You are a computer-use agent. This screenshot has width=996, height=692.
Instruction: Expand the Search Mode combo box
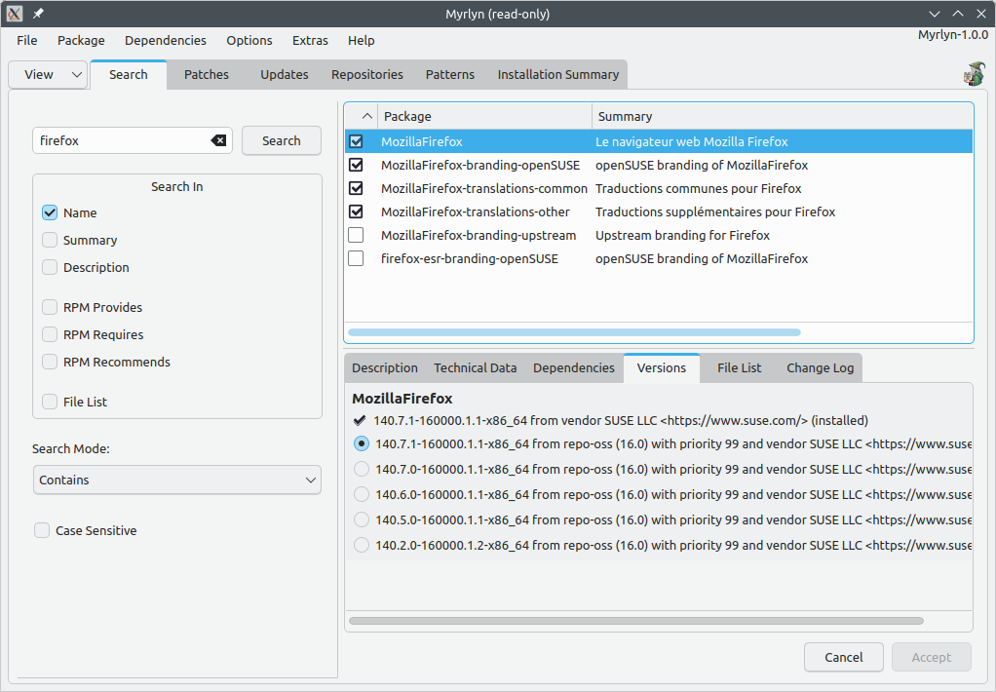click(x=176, y=480)
